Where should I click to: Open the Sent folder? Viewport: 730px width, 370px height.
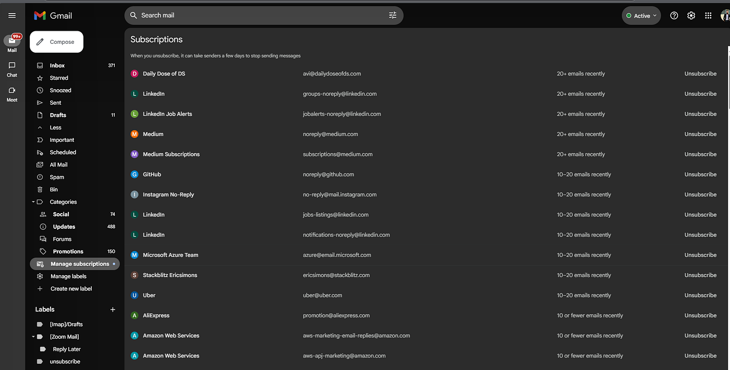pyautogui.click(x=74, y=103)
